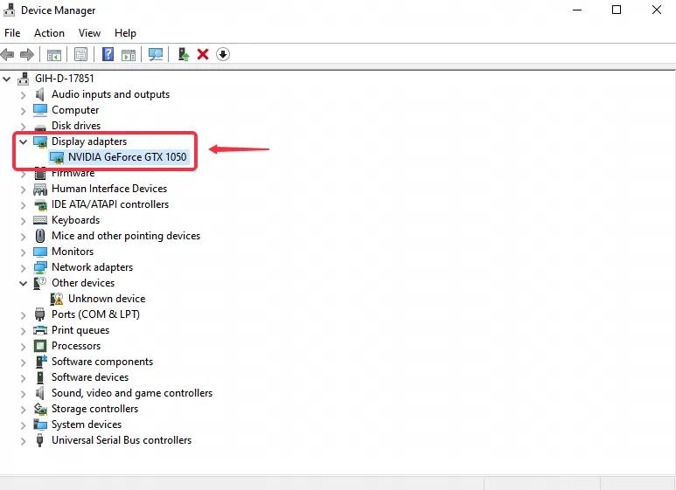Click the mouse icon for pointing devices
This screenshot has height=490, width=676.
(40, 236)
